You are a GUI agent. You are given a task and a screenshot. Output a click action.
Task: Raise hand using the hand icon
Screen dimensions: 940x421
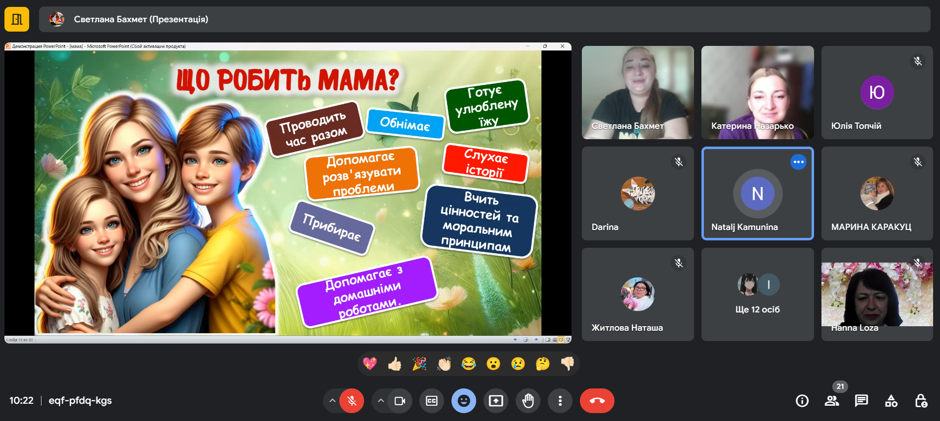coord(528,401)
